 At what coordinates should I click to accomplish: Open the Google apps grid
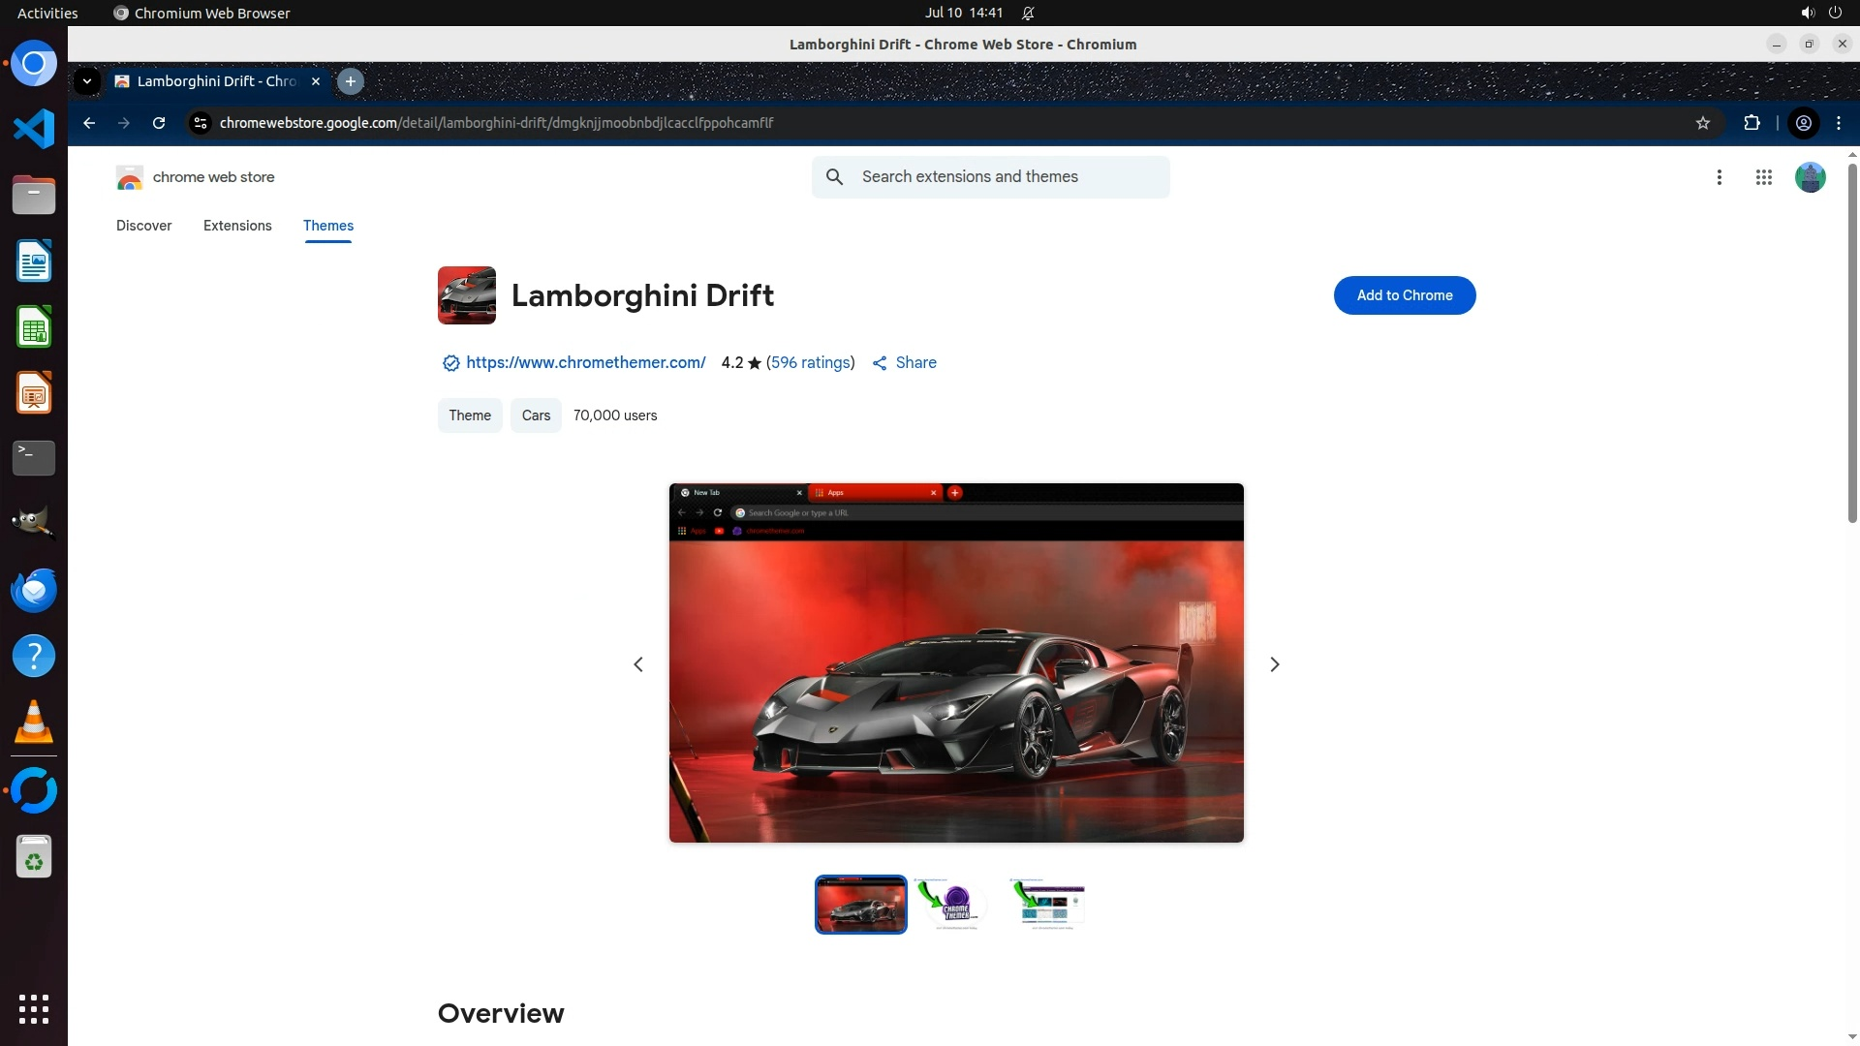pos(1764,177)
